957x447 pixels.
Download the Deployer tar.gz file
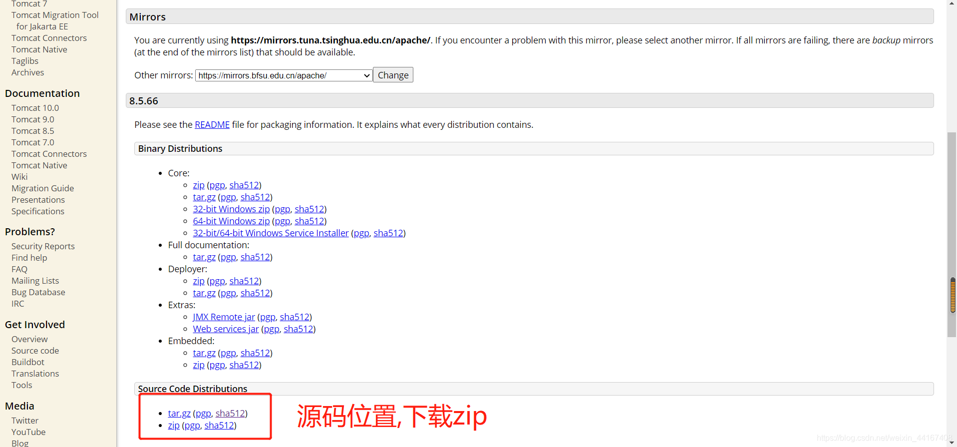pyautogui.click(x=204, y=293)
